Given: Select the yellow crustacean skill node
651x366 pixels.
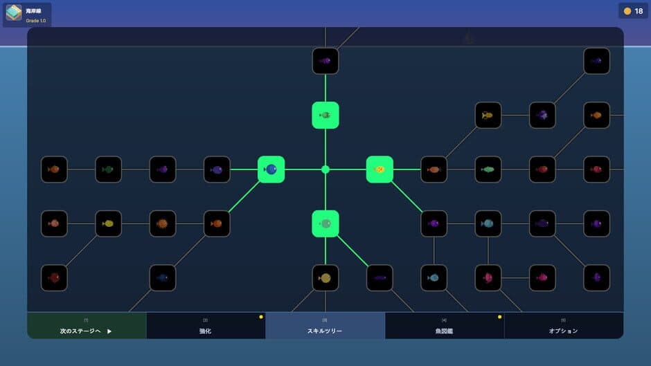Looking at the screenshot, I should 488,115.
